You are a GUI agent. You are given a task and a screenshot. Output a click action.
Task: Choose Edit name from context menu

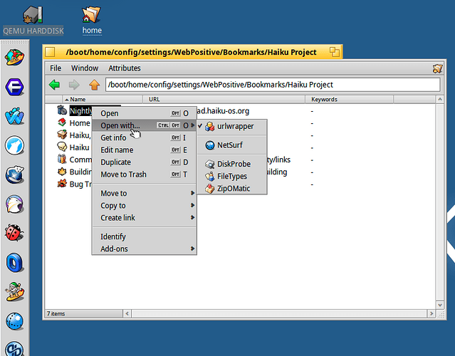coord(145,150)
